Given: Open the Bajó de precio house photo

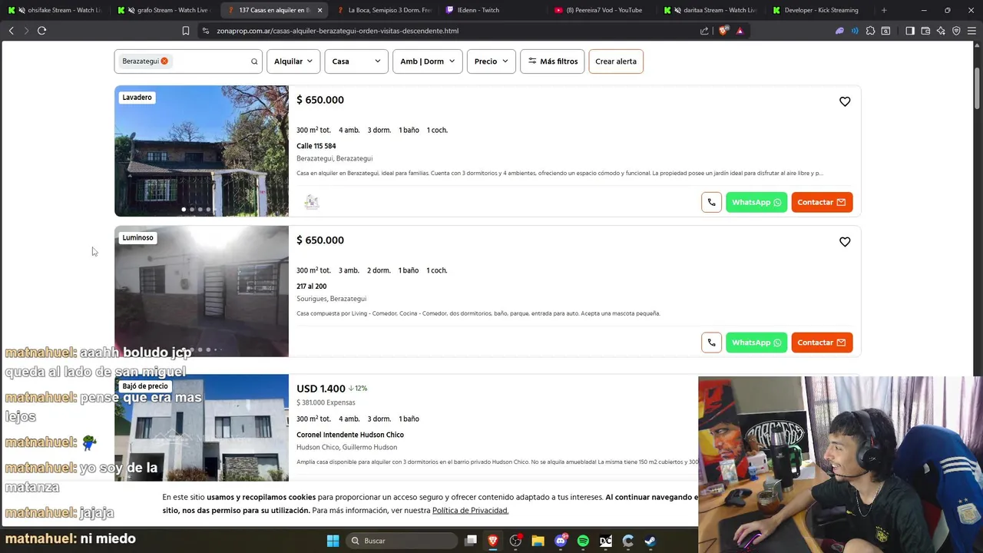Looking at the screenshot, I should click(201, 427).
